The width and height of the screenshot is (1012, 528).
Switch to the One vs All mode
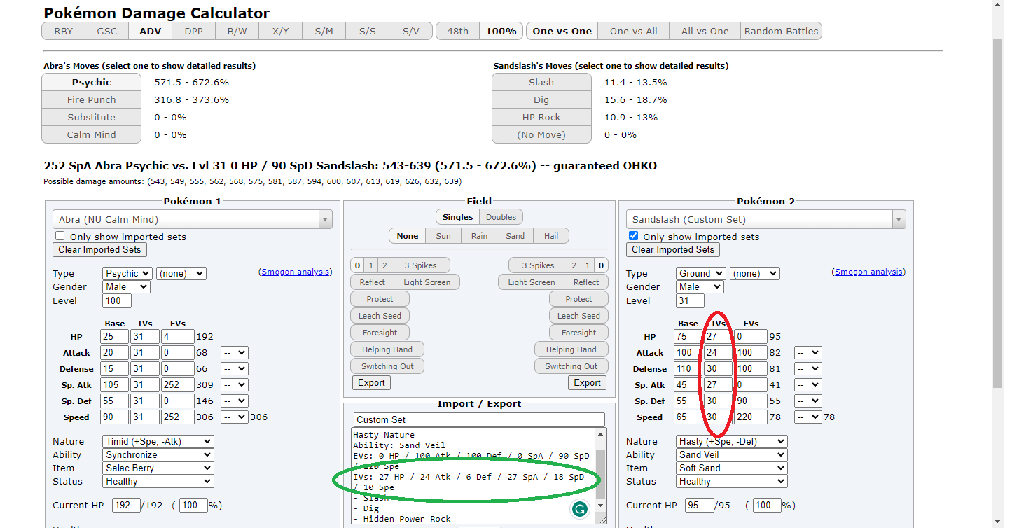(x=633, y=32)
